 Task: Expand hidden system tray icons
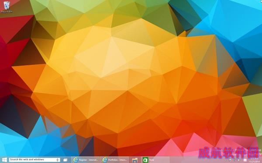pos(226,160)
